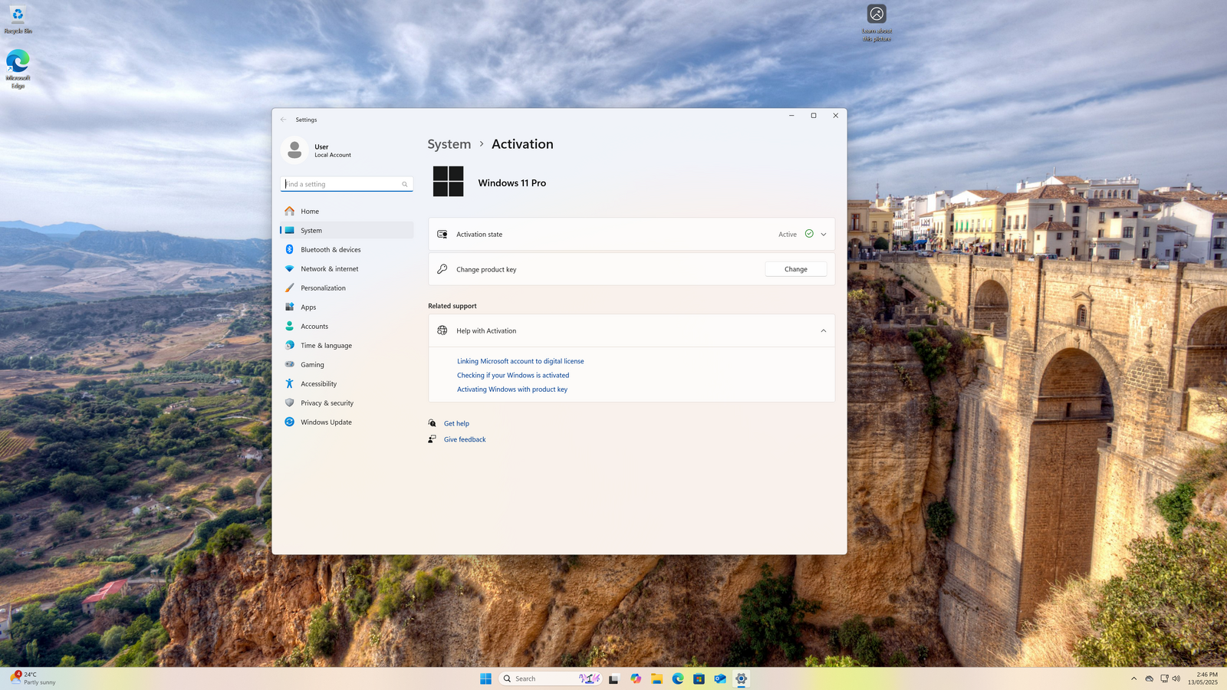Open Task View from the taskbar

coord(613,678)
